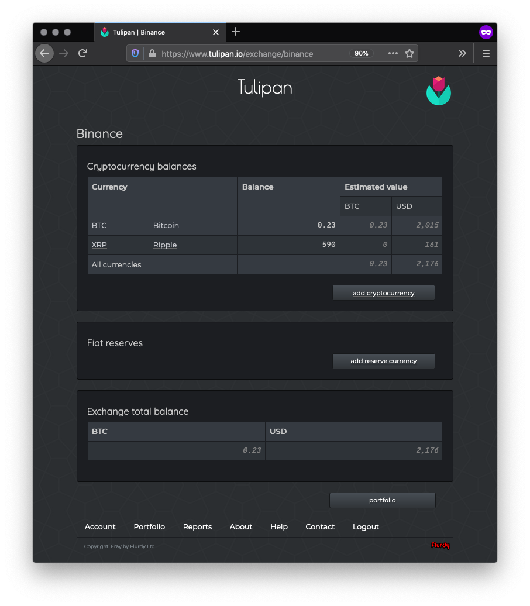The image size is (530, 606).
Task: Go back with the browser back arrow
Action: 44,53
